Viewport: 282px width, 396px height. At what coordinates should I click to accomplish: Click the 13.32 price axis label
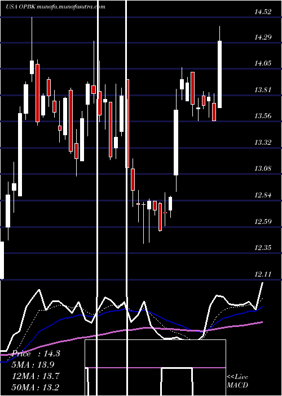pos(263,142)
